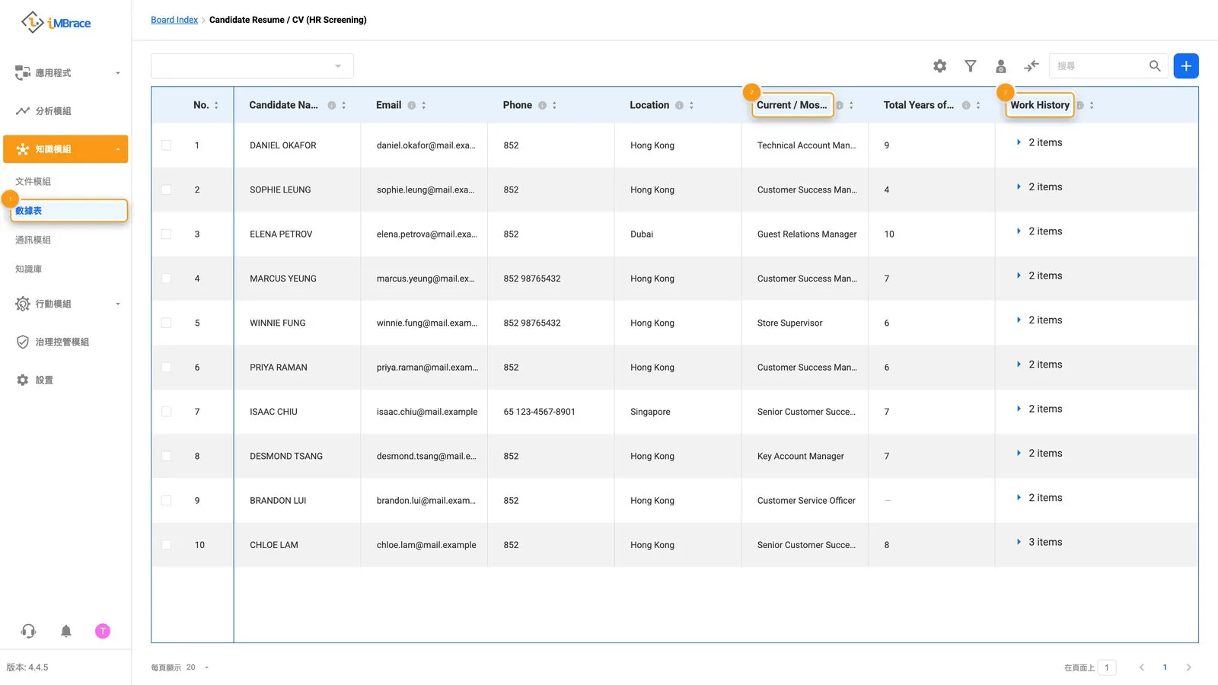Click the search magnifier icon
The width and height of the screenshot is (1218, 685).
coord(1155,66)
